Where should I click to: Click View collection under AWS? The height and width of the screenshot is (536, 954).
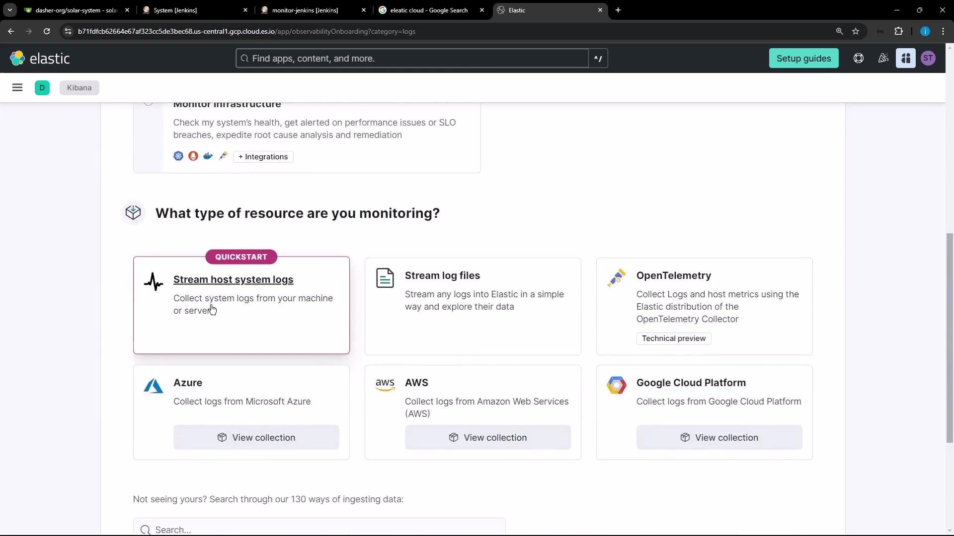(488, 437)
